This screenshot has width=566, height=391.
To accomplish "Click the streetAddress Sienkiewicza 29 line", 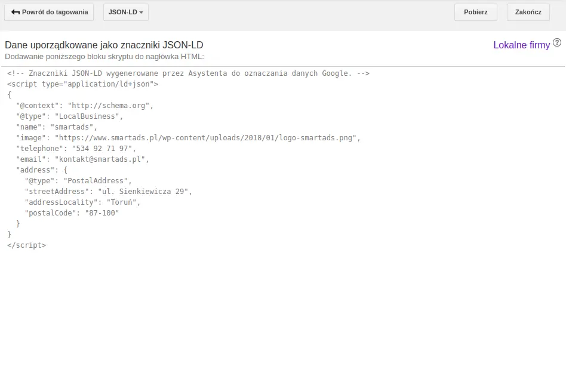I will click(x=108, y=192).
